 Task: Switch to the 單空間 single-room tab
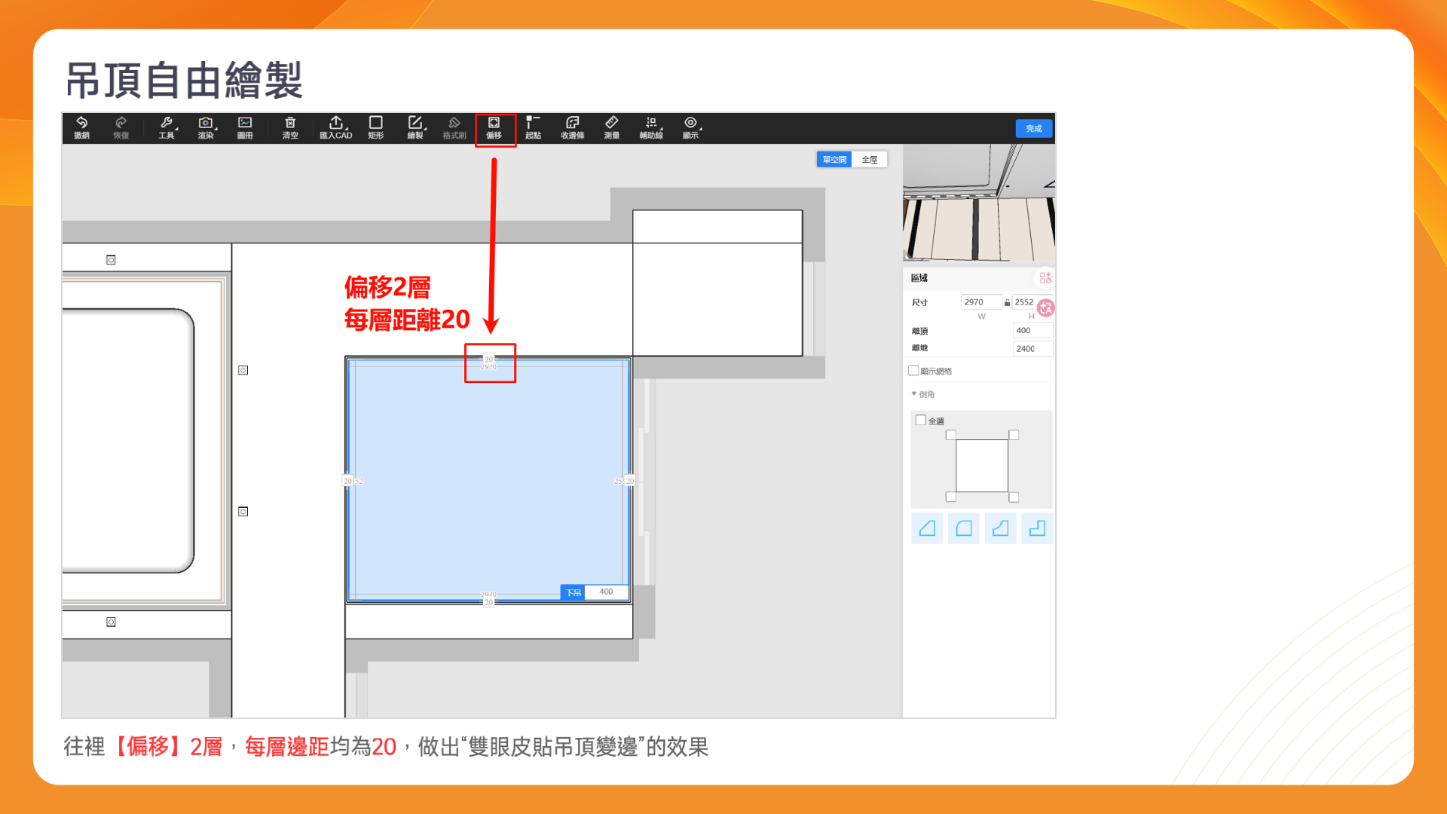pyautogui.click(x=834, y=160)
